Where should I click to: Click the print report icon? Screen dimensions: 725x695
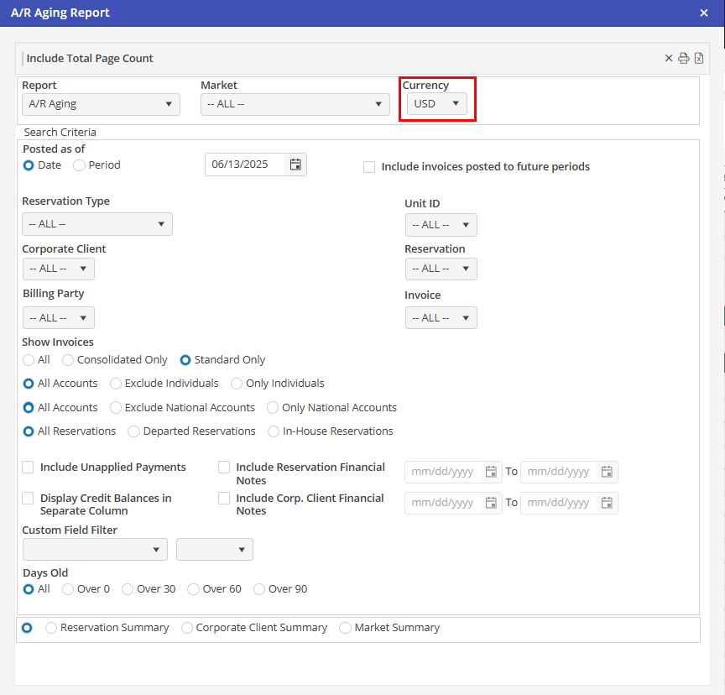684,59
